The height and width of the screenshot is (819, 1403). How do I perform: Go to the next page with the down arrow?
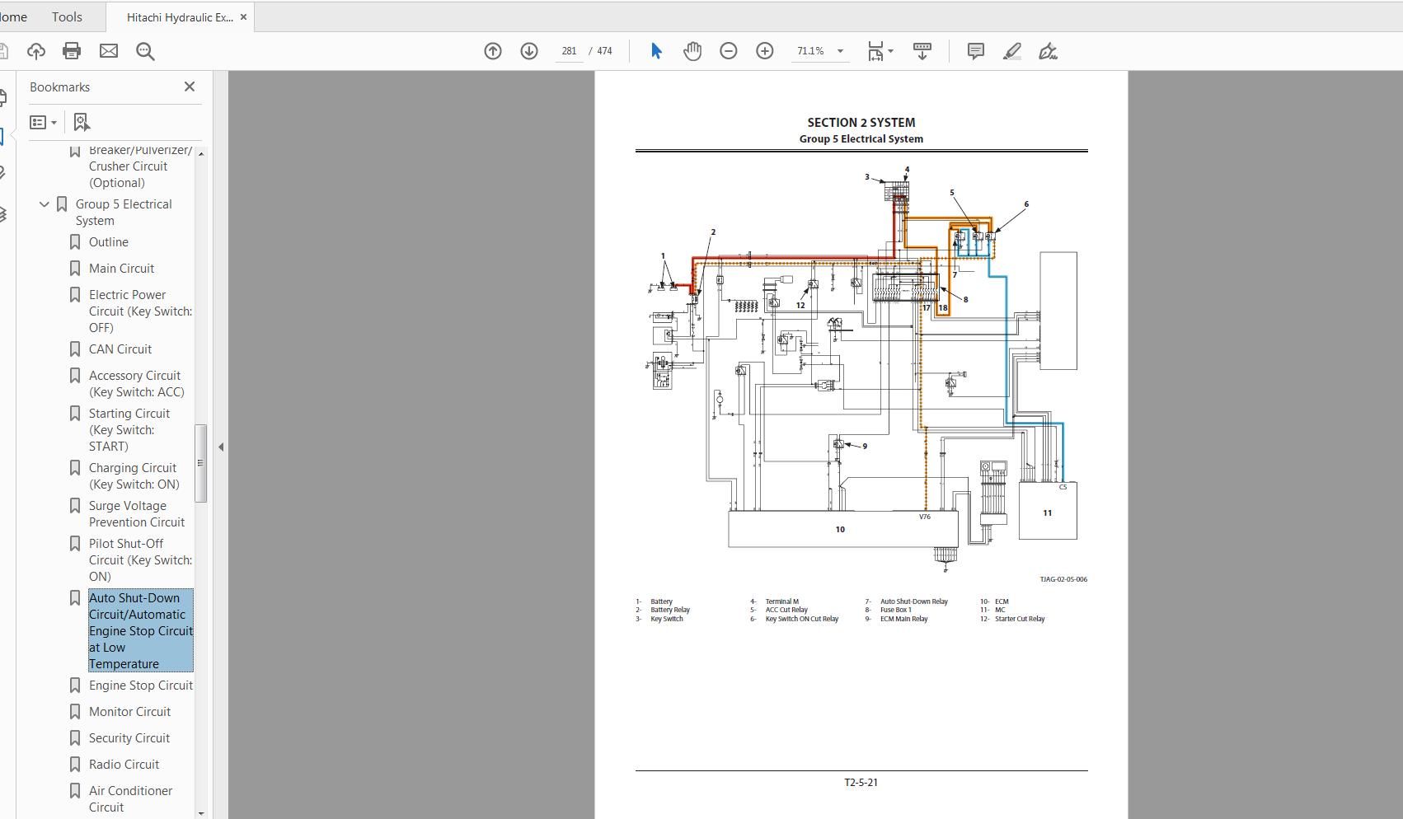point(528,50)
